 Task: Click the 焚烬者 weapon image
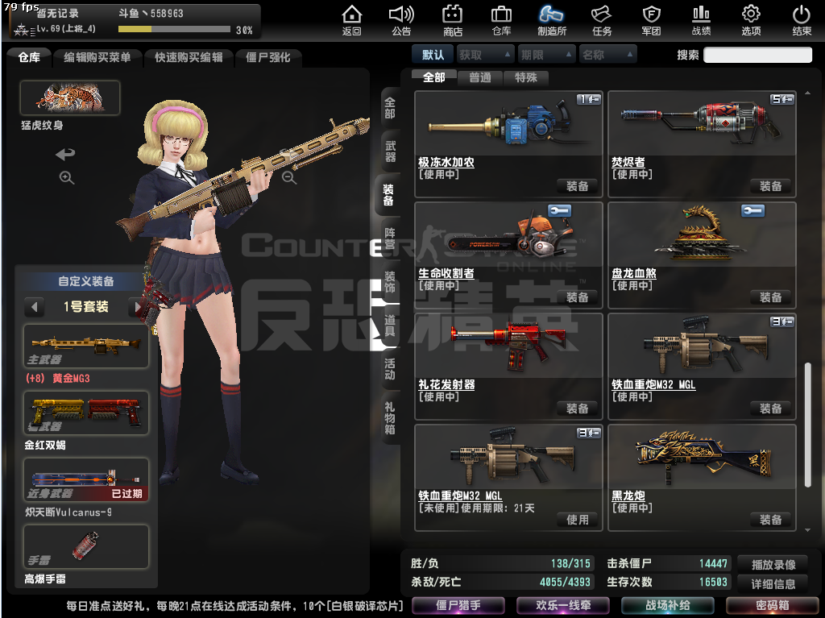(x=701, y=122)
